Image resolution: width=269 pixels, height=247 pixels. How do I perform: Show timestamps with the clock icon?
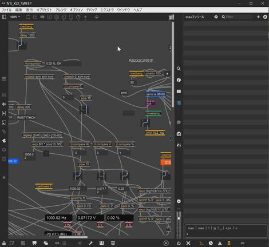(x=211, y=243)
